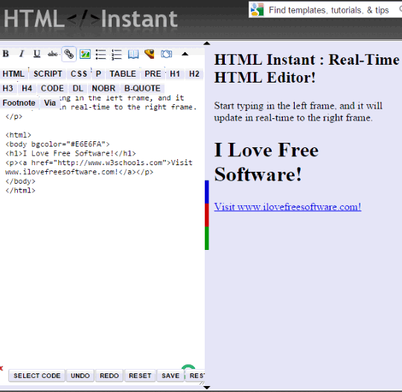
Task: Click the blue camera icon in toolbar
Action: pos(167,54)
